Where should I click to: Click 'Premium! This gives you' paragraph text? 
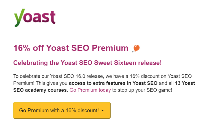(x=40, y=83)
